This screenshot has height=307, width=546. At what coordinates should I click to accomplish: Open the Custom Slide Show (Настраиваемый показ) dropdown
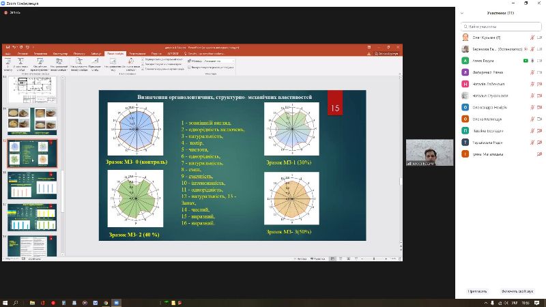[x=59, y=64]
